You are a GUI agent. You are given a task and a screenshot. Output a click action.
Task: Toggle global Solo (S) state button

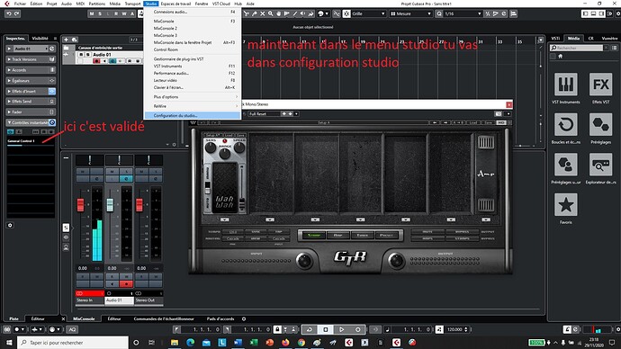click(100, 13)
